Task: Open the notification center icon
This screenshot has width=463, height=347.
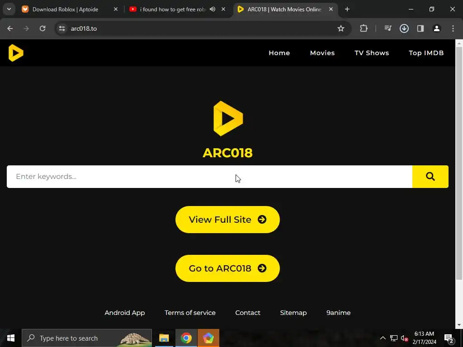Action: pos(449,338)
